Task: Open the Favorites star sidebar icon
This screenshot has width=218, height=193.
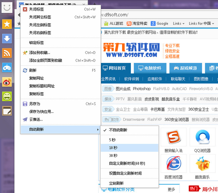Action: point(7,24)
